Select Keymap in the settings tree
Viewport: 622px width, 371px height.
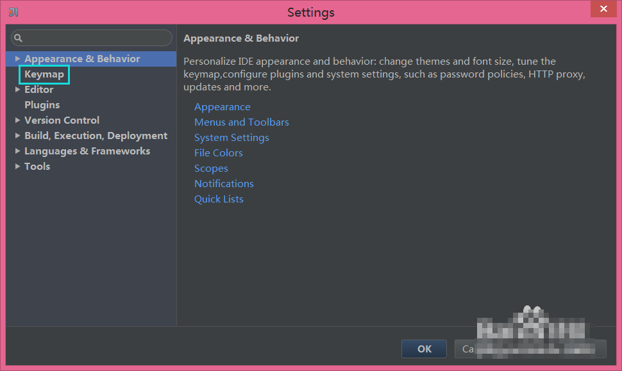44,74
